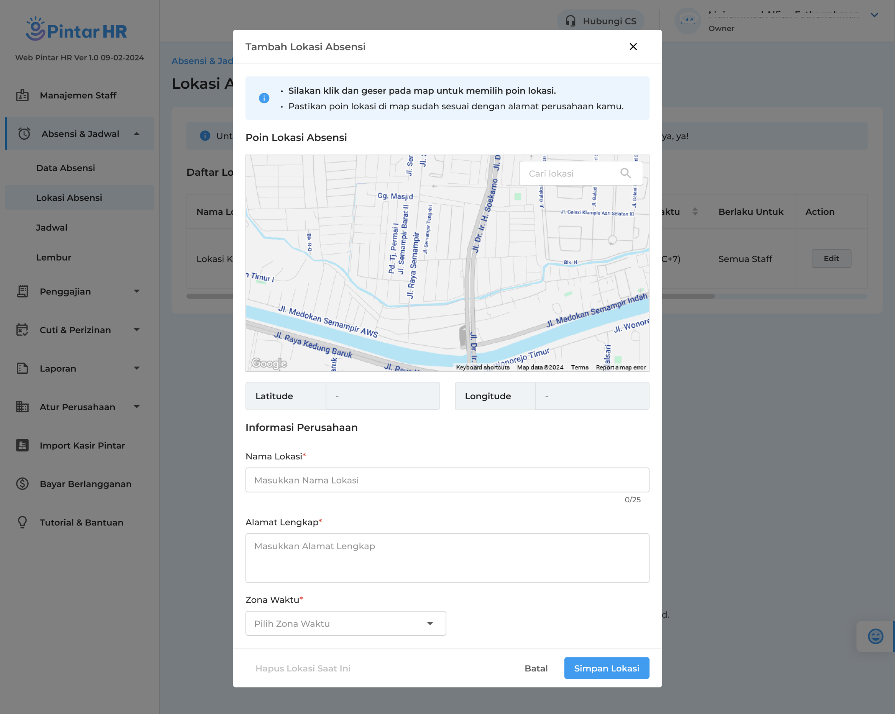Expand the Cuti & Perizinan arrow

pos(137,330)
